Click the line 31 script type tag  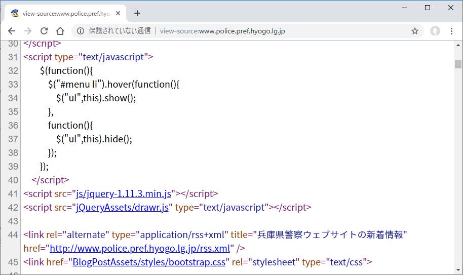tap(88, 57)
